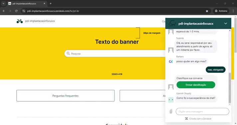This screenshot has width=237, height=125.
Task: Open Criado com o Zendesk link
Action: pos(200,119)
